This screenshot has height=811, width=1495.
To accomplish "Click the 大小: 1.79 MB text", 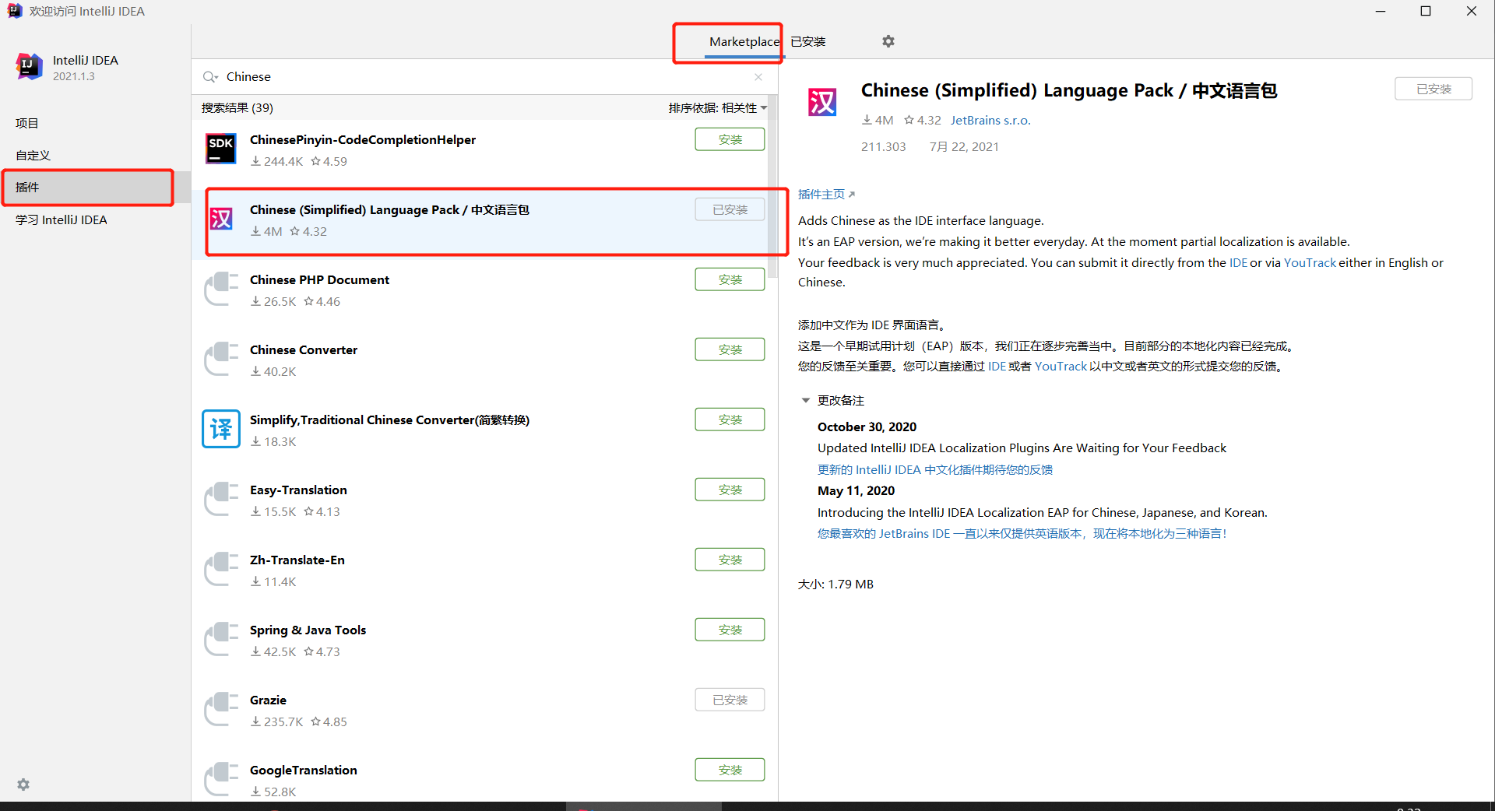I will (835, 585).
